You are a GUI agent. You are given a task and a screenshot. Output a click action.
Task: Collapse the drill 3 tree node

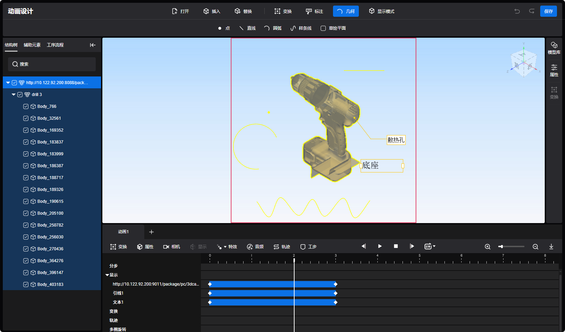pos(14,95)
